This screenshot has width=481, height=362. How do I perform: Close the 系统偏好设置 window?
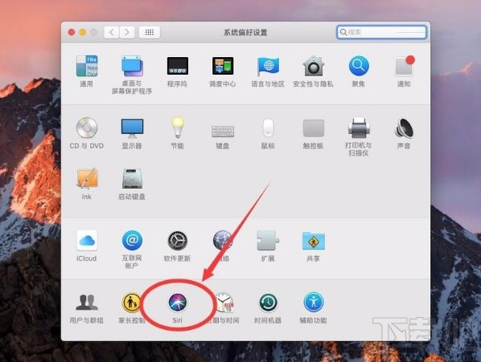72,32
